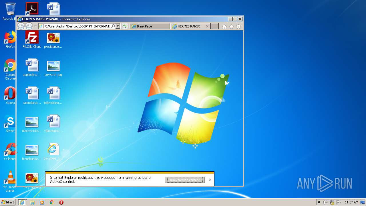Viewport: 366px width, 206px height.
Task: Show hidden system tray icons
Action: [x=319, y=202]
